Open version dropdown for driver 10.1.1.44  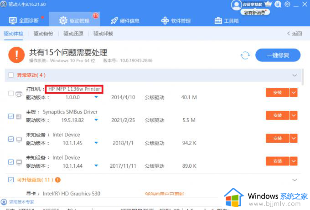(x=96, y=165)
